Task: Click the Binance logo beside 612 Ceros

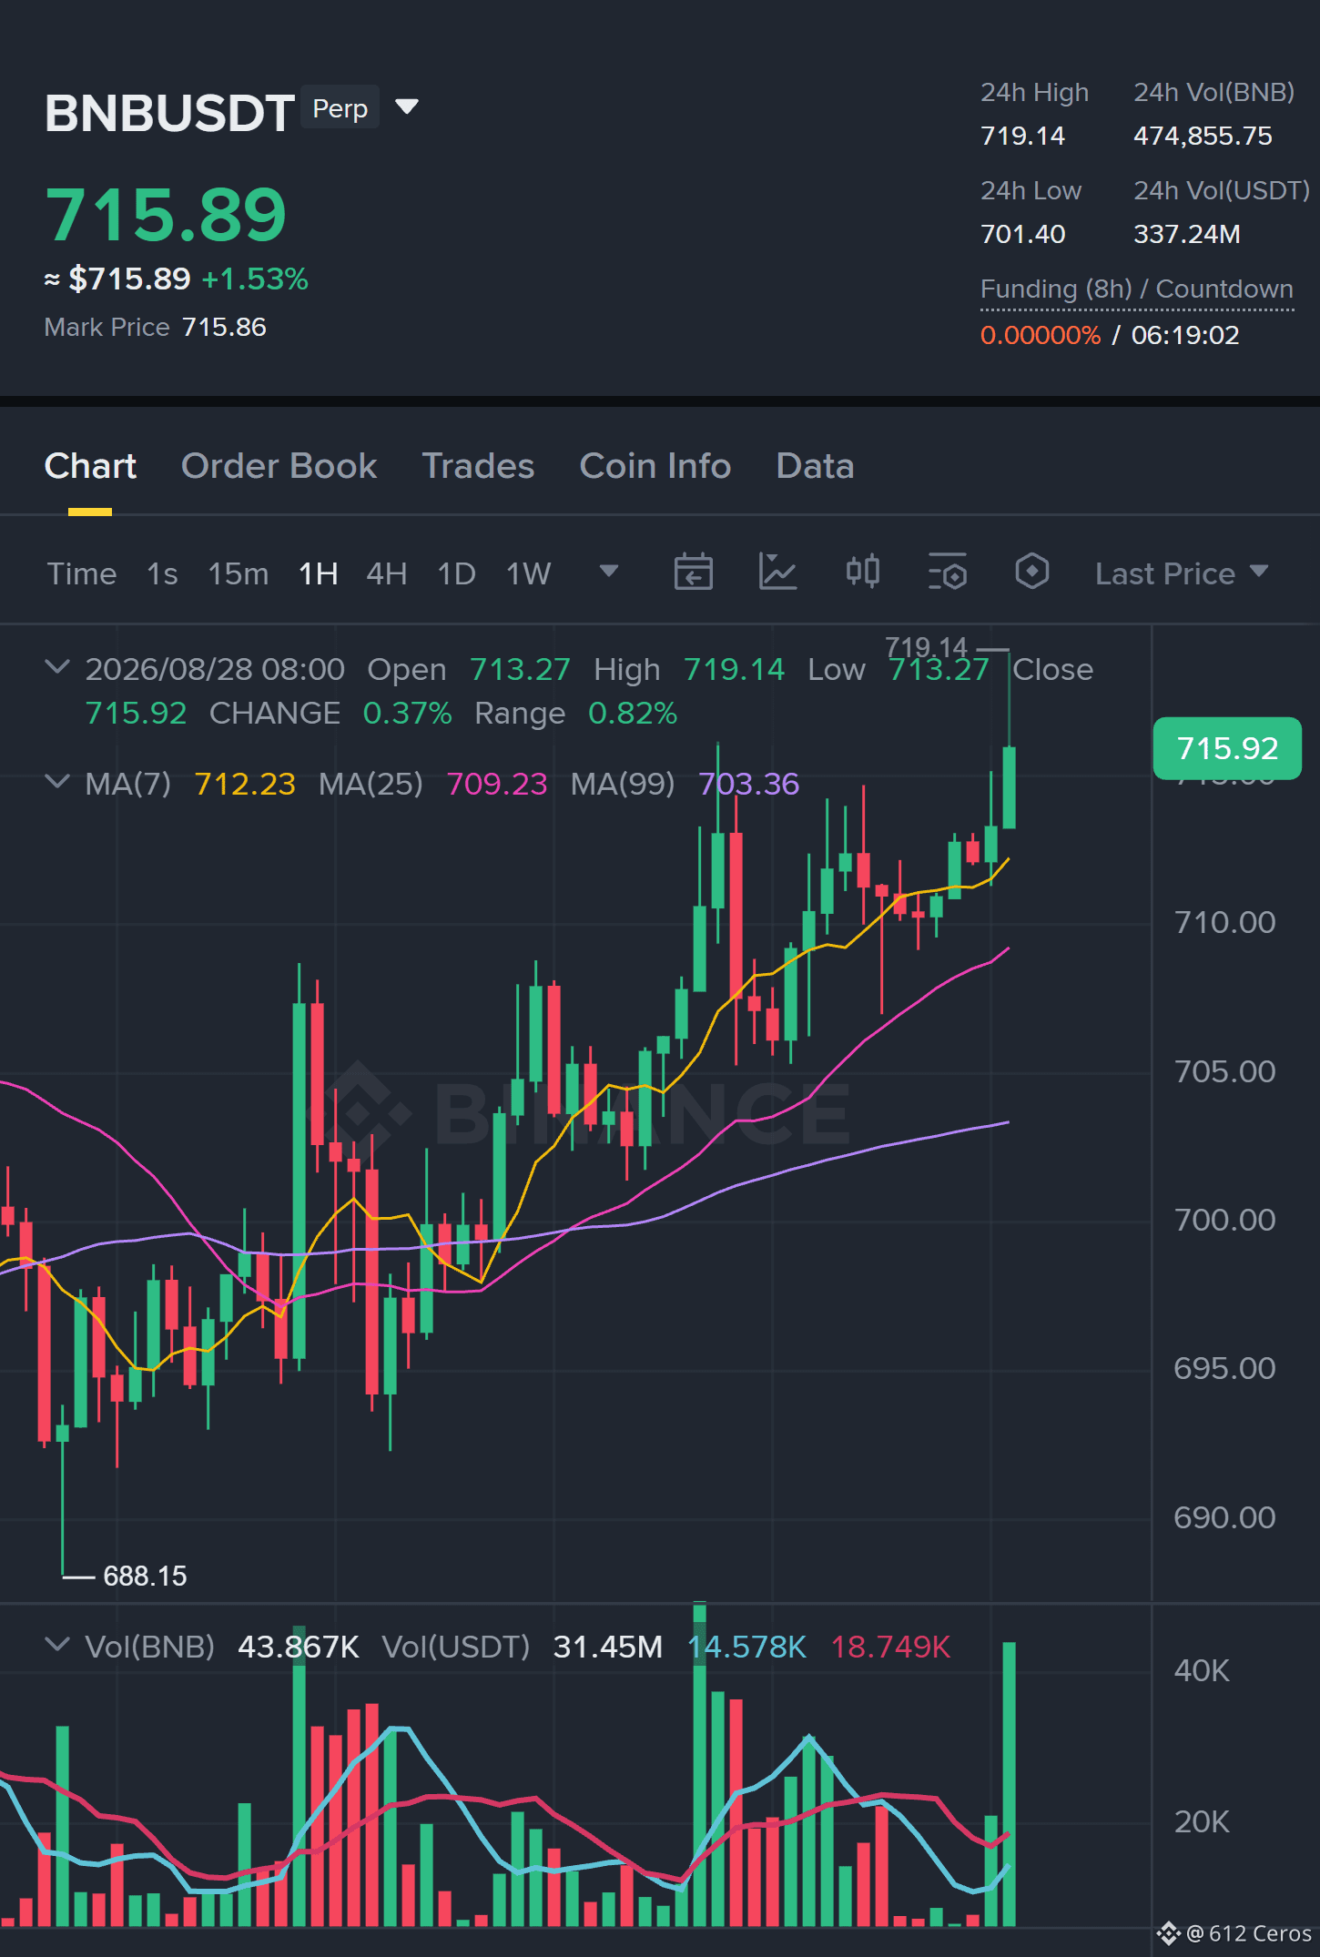Action: point(1168,1933)
